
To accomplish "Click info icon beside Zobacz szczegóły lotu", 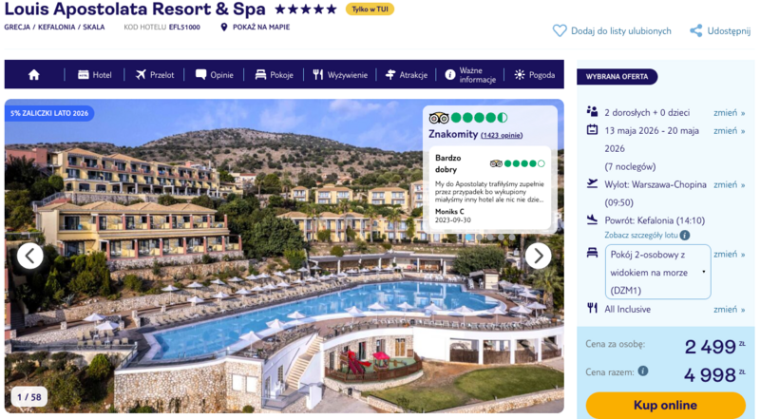I will 684,236.
